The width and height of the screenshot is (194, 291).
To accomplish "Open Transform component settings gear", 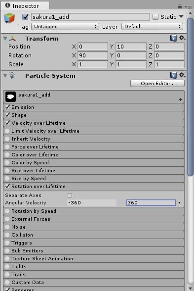I will point(182,38).
